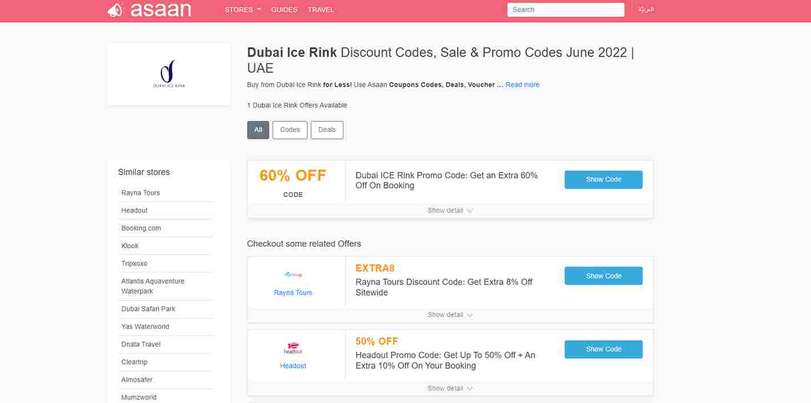Viewport: 811px width, 403px height.
Task: Click the Dubai Ice Rink store logo
Action: click(x=168, y=74)
